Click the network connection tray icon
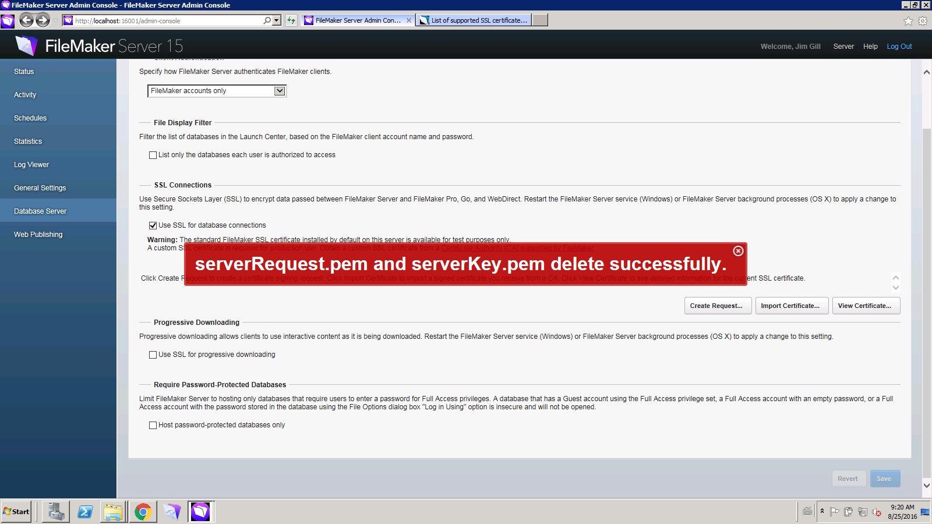932x524 pixels. pos(863,512)
